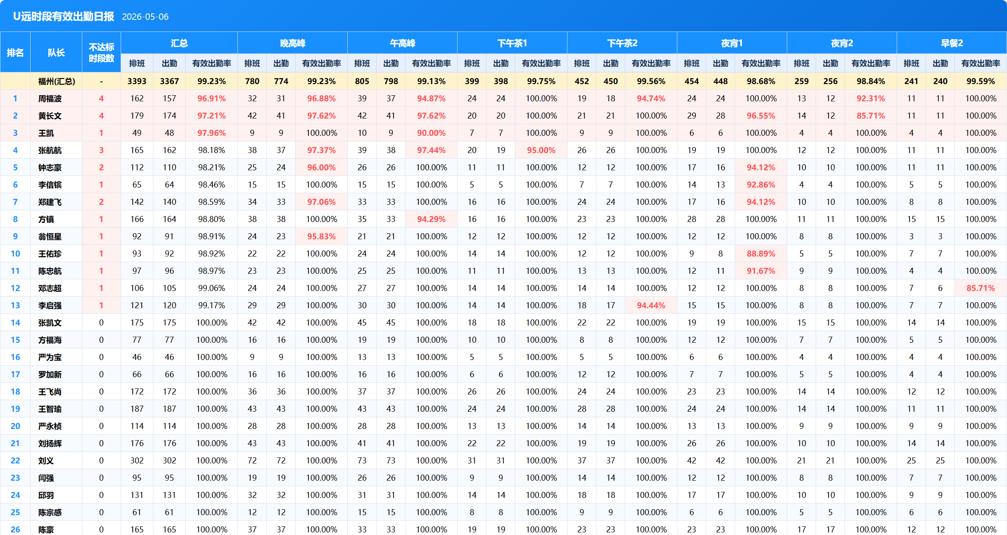
Task: Select team leader 王凯
Action: point(46,133)
